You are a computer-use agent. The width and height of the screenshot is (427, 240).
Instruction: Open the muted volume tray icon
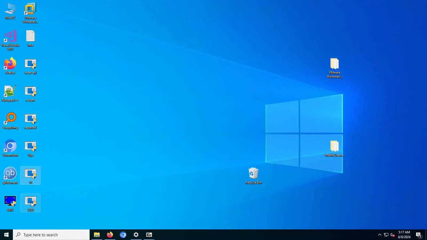pyautogui.click(x=392, y=235)
